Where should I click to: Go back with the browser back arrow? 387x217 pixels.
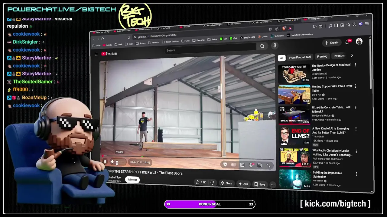coord(94,39)
